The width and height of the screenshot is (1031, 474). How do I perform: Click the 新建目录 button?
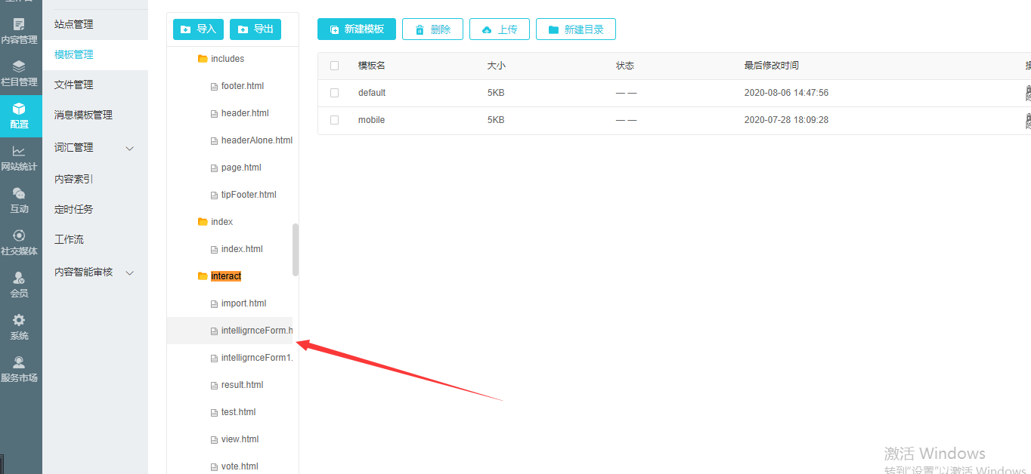click(576, 29)
